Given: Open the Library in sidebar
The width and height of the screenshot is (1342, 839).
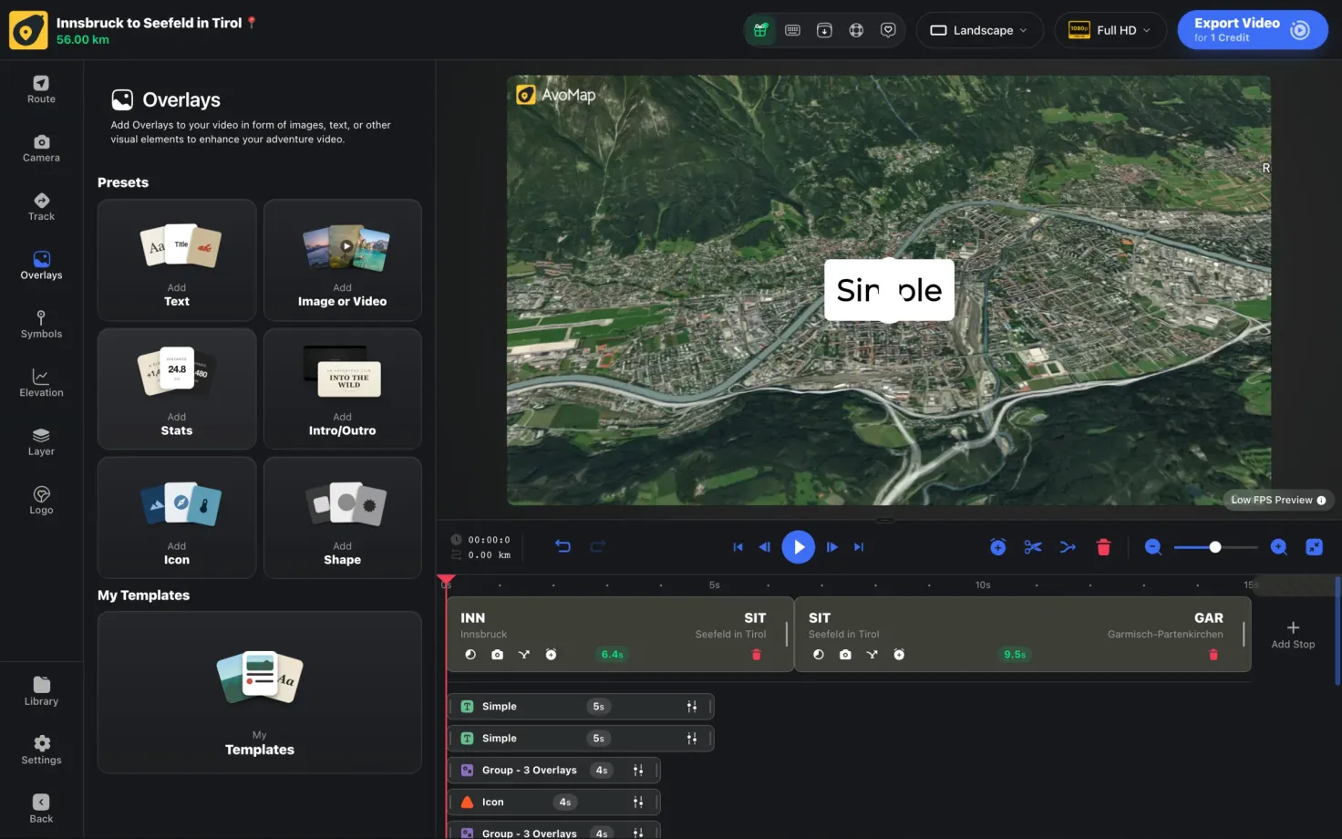Looking at the screenshot, I should pos(41,691).
